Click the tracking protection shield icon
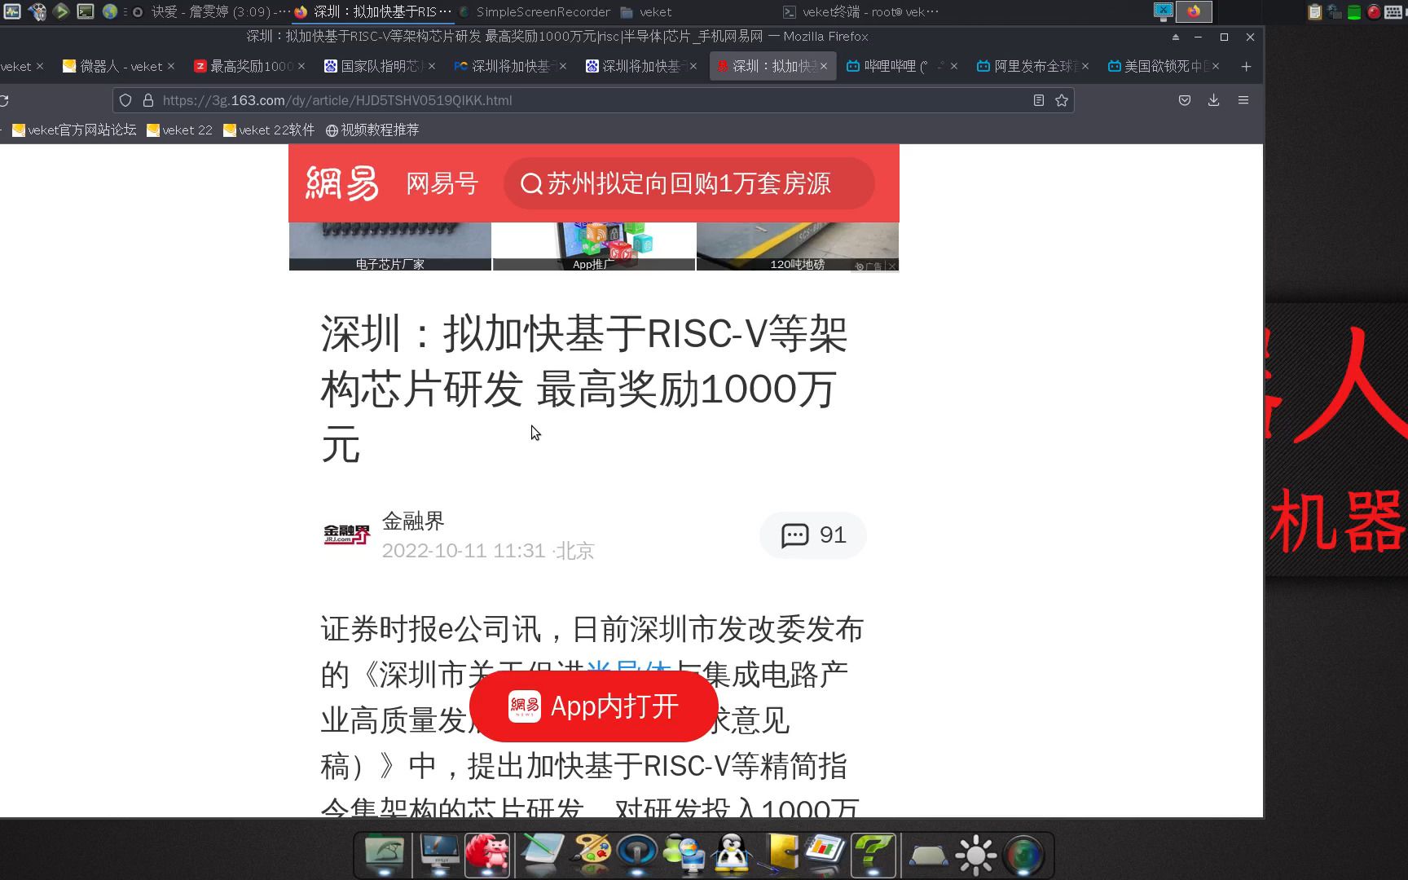 pos(125,100)
